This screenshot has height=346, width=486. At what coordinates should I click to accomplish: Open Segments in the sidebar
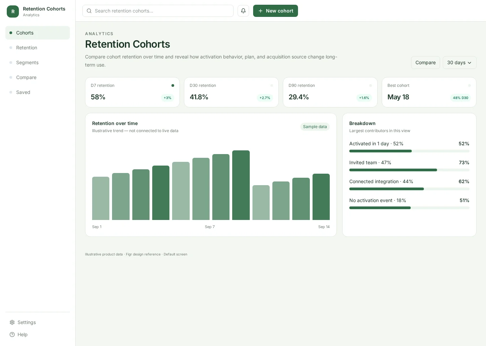pos(37,63)
